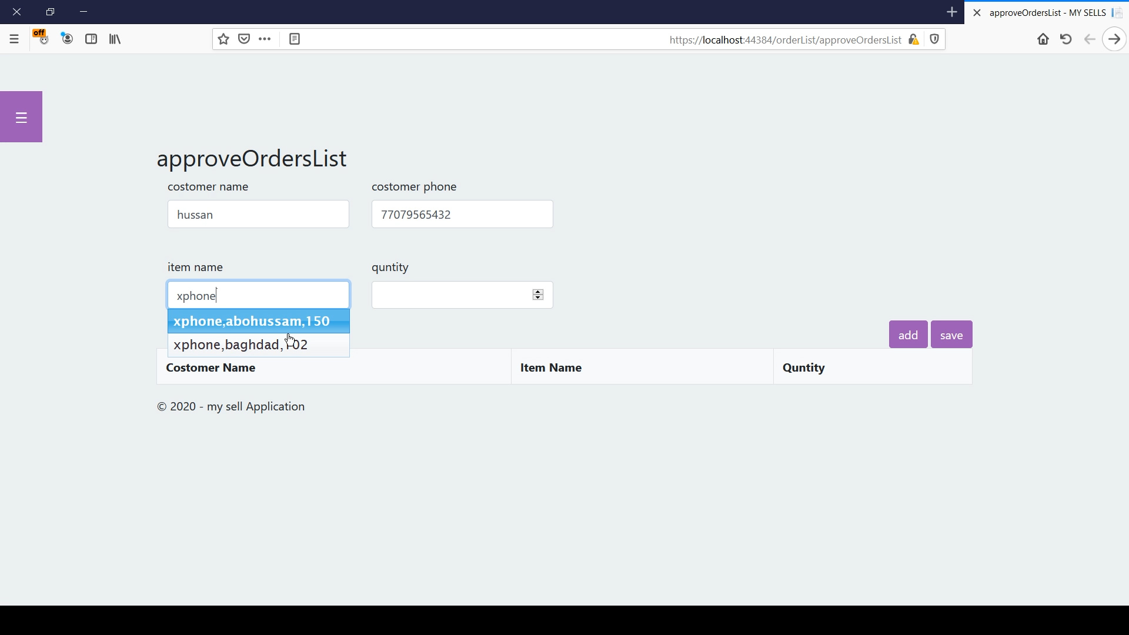
Task: Open the Firefox account profile icon
Action: [x=66, y=39]
